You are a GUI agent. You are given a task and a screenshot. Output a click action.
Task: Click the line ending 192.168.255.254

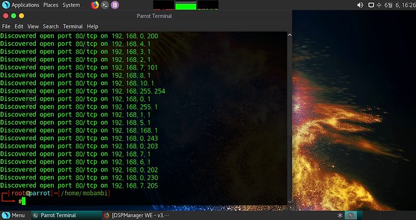[83, 91]
